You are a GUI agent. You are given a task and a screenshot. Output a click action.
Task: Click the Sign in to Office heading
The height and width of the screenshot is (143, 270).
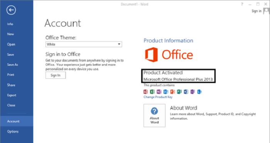(x=63, y=54)
